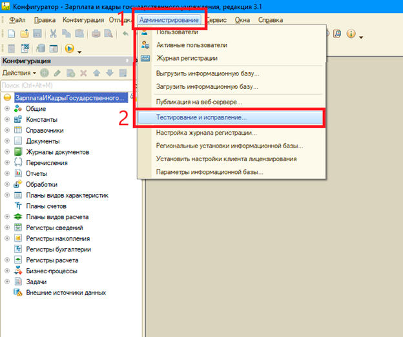This screenshot has width=403, height=337.
Task: Open the Действия dropdown
Action: click(19, 73)
